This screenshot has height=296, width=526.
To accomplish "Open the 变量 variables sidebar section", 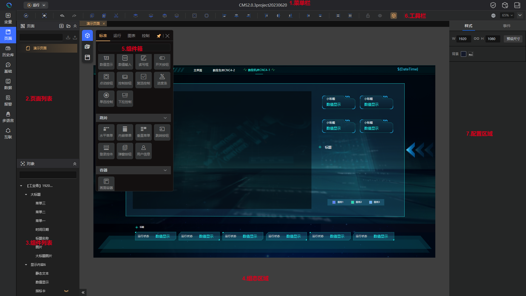I will pyautogui.click(x=8, y=18).
